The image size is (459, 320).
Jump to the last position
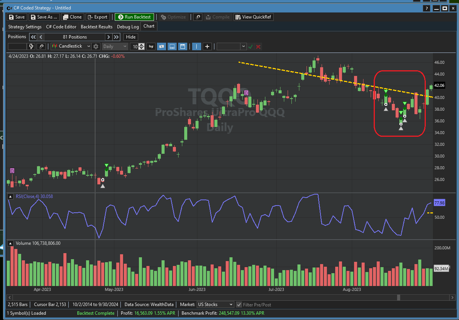[x=116, y=37]
